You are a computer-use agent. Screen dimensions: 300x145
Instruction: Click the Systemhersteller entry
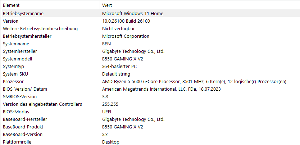coord(20,51)
